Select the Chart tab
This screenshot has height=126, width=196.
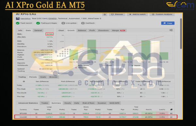(x=61, y=30)
